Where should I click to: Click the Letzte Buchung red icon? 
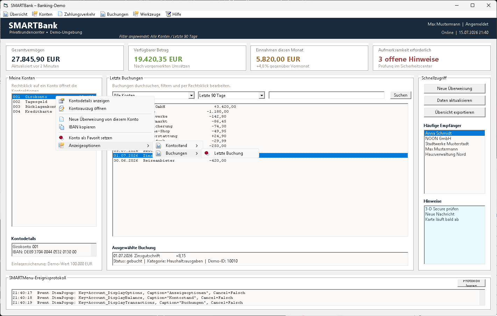tap(207, 153)
